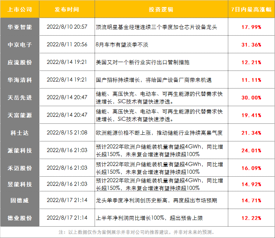This screenshot has width=275, height=238.
Task: Click the 投资逻辑 column header
Action: tap(161, 9)
